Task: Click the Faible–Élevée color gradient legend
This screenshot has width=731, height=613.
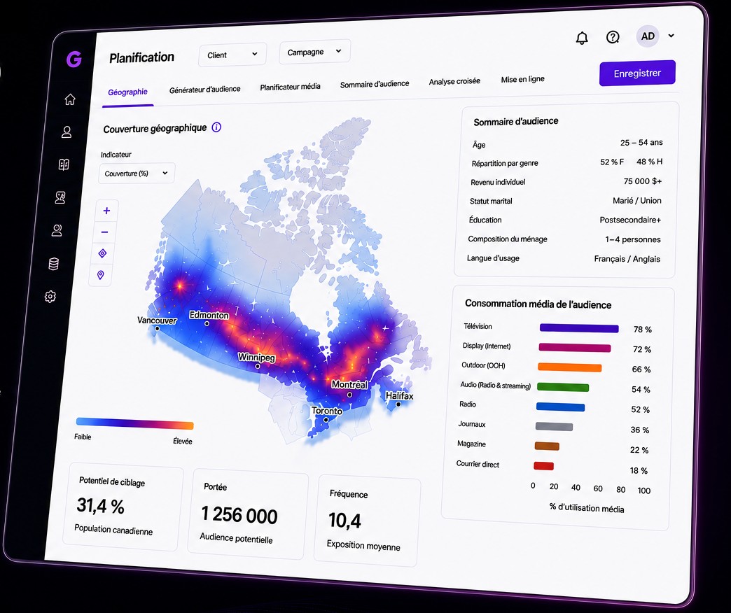Action: click(134, 423)
